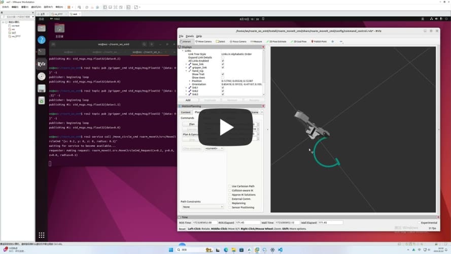
Task: Close the Time panel via its red icon
Action: point(438,217)
